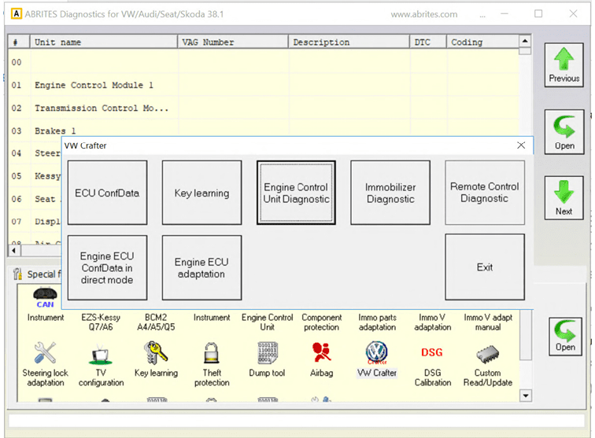595x438 pixels.
Task: Click the Next green down arrow
Action: [564, 197]
